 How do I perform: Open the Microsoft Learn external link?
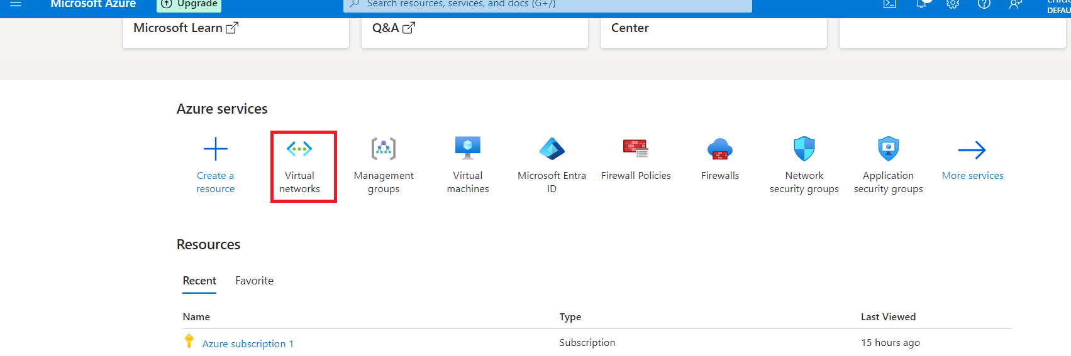pos(186,28)
